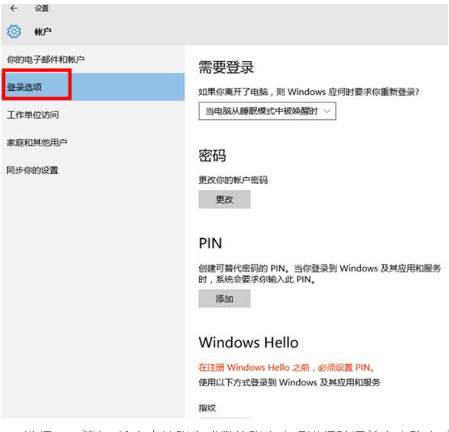Click 添加 button to add PIN
The width and height of the screenshot is (449, 432).
point(224,299)
